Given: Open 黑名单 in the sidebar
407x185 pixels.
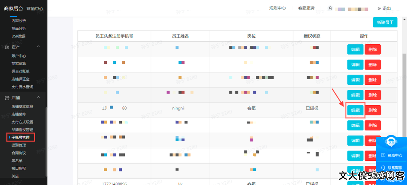Looking at the screenshot, I should point(17,161).
